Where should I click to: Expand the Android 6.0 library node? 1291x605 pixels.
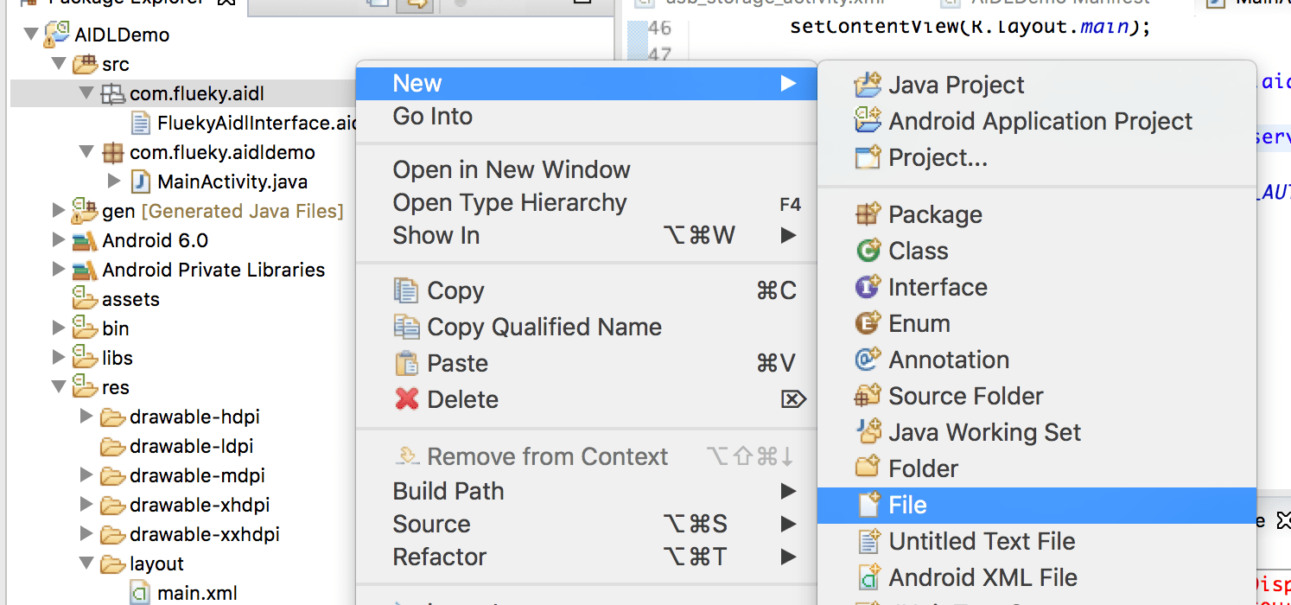[58, 239]
